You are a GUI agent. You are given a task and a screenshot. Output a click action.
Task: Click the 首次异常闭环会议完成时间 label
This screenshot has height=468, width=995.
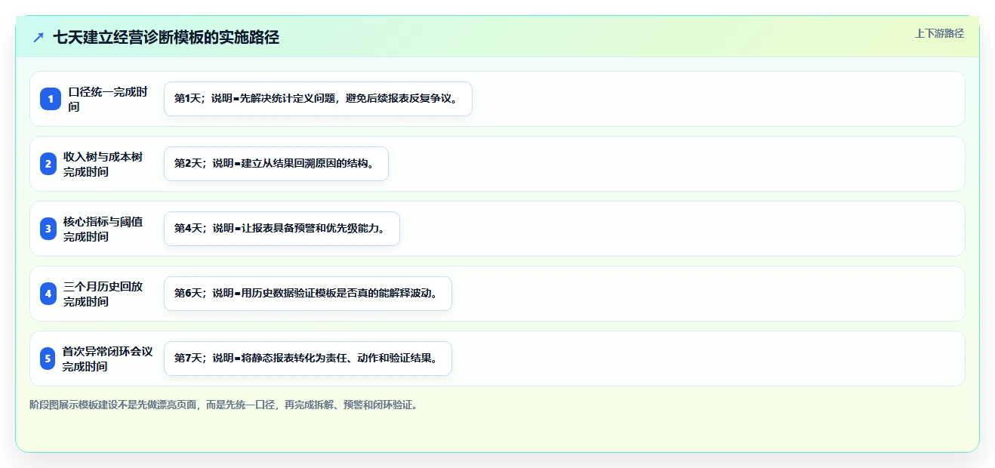click(x=108, y=359)
